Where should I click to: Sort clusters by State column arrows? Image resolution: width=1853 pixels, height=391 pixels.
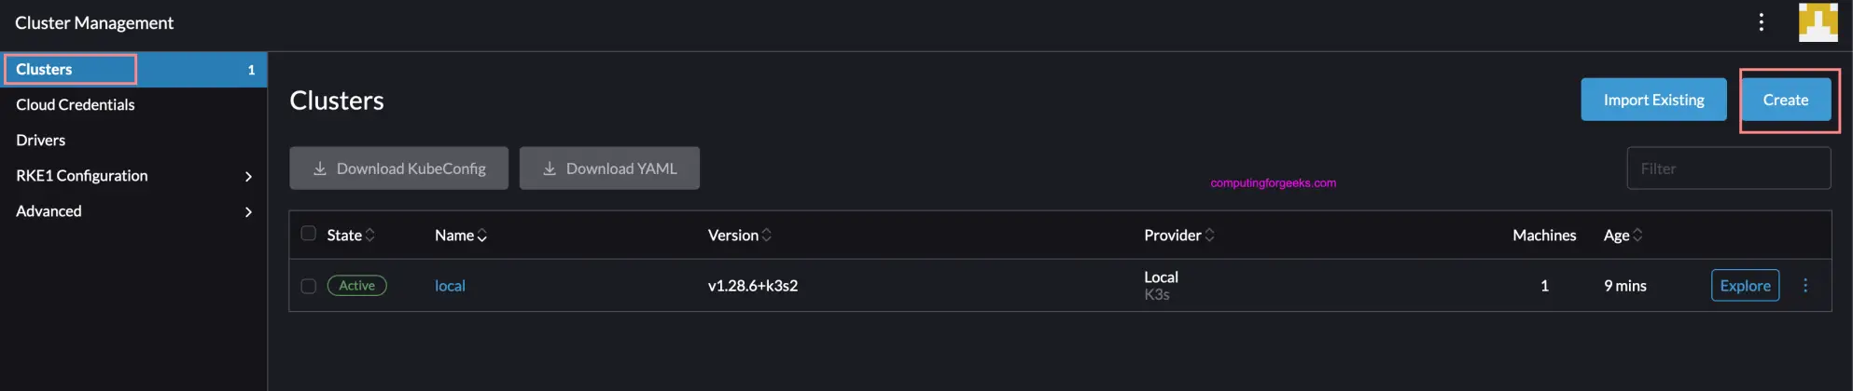coord(370,236)
